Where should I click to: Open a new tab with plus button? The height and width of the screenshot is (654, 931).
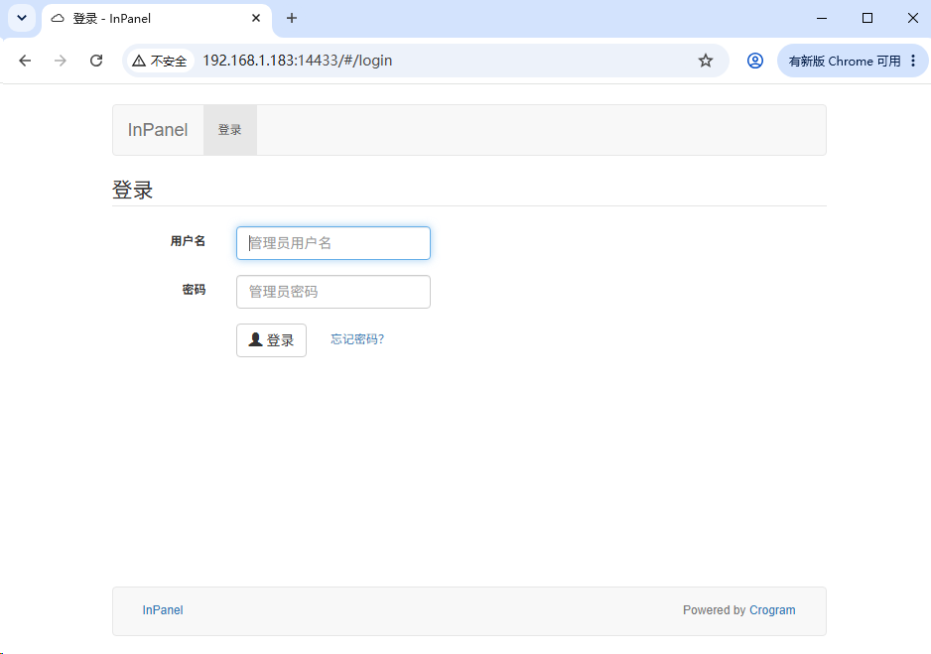[x=292, y=19]
